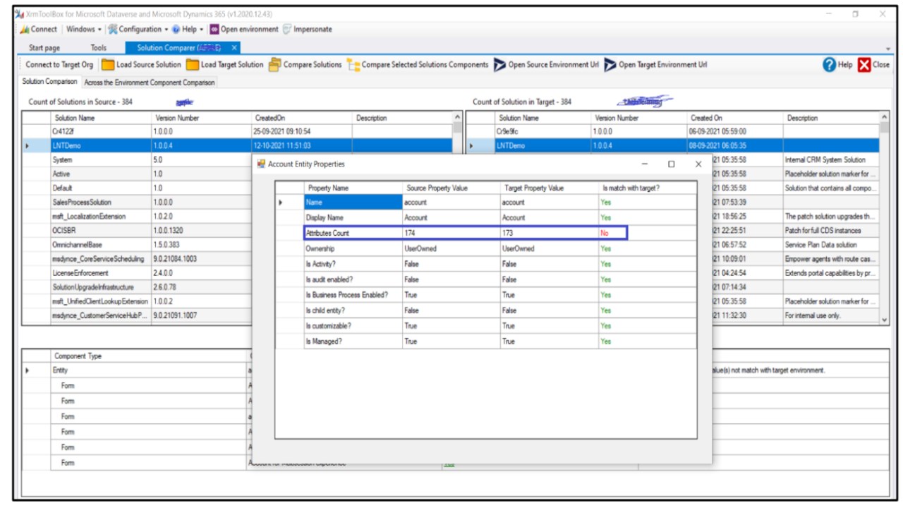Image resolution: width=903 pixels, height=508 pixels.
Task: Maximize the Account Entity Properties dialog
Action: (671, 164)
